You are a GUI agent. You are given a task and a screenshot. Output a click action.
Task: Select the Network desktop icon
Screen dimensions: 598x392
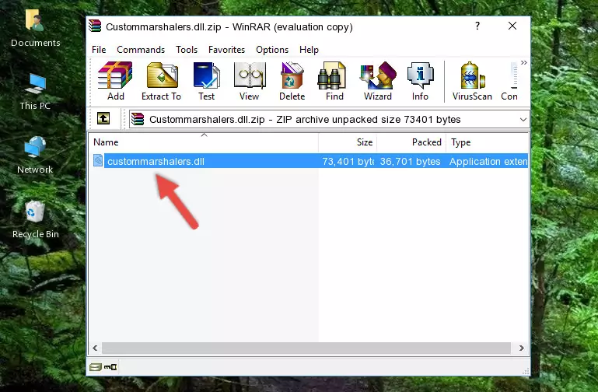35,156
